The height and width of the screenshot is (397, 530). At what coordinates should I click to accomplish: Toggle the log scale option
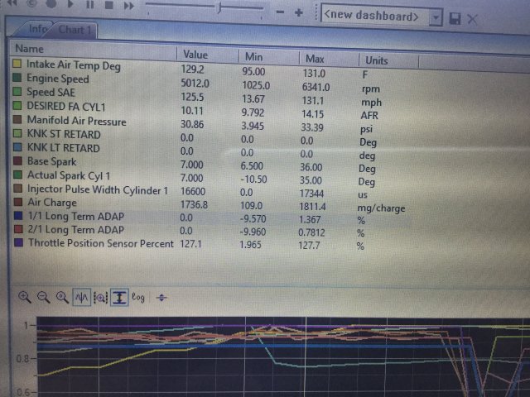(138, 297)
